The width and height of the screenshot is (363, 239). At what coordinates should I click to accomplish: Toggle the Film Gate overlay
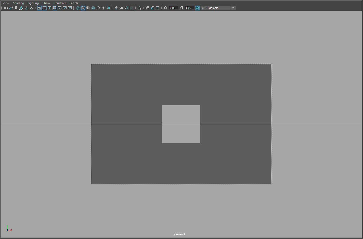(44, 8)
